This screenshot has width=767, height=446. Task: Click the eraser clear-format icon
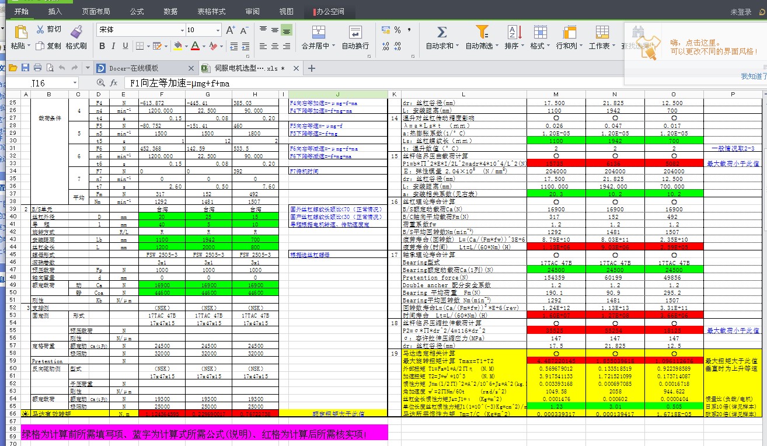pos(212,46)
